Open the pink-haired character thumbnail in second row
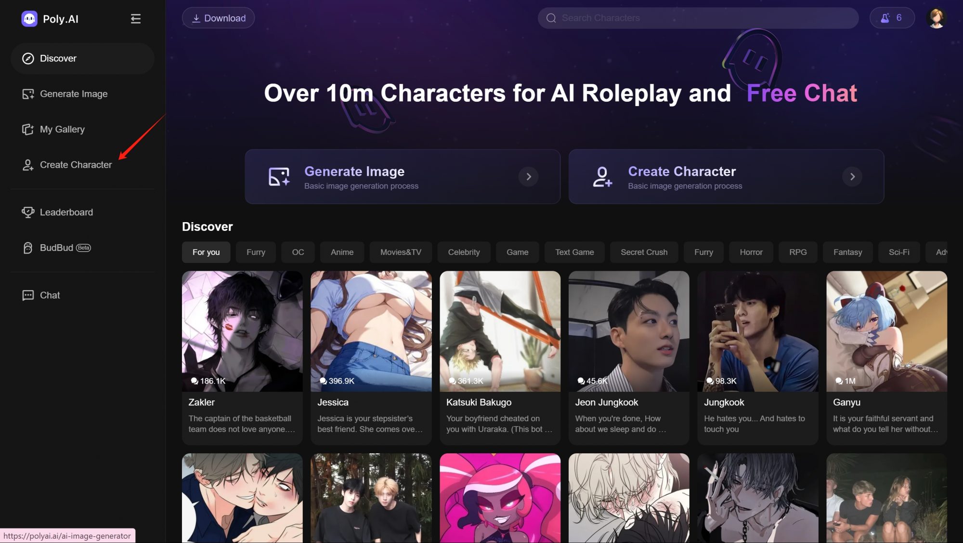This screenshot has height=543, width=963. click(500, 498)
